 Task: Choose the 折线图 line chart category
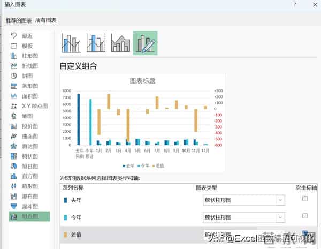pos(29,66)
